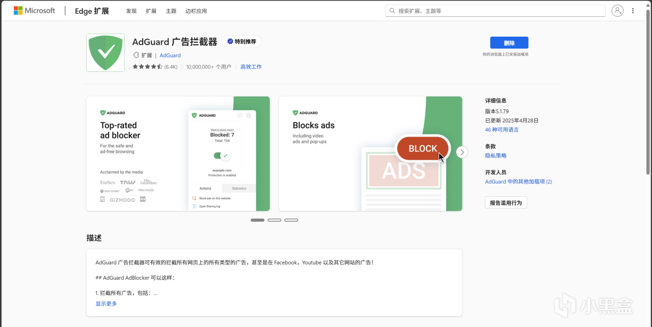Click the 开发人员 heading

496,172
